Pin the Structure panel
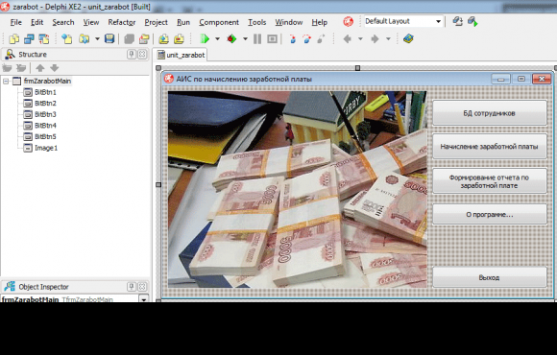The height and width of the screenshot is (355, 557). 132,55
